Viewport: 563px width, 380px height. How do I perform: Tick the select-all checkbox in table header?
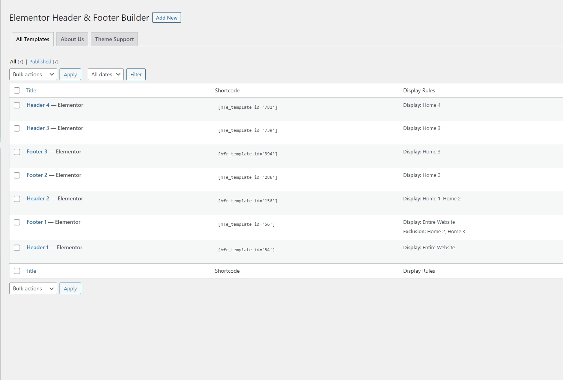click(x=17, y=90)
